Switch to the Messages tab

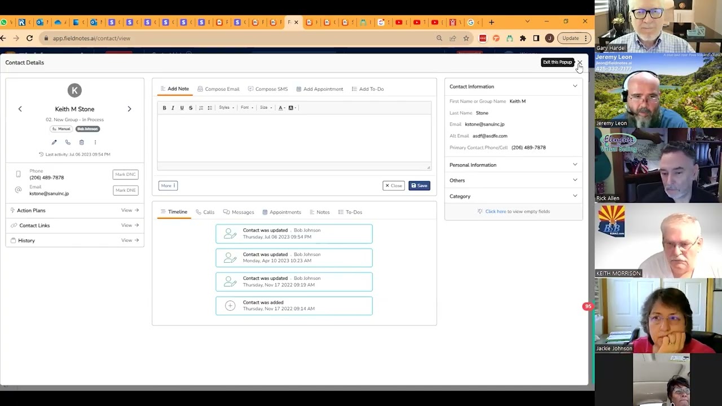click(x=239, y=212)
